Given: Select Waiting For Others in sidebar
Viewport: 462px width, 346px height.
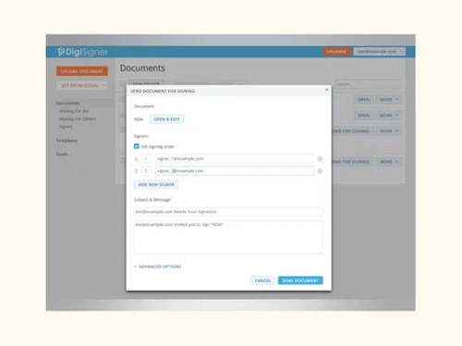Looking at the screenshot, I should pos(78,119).
